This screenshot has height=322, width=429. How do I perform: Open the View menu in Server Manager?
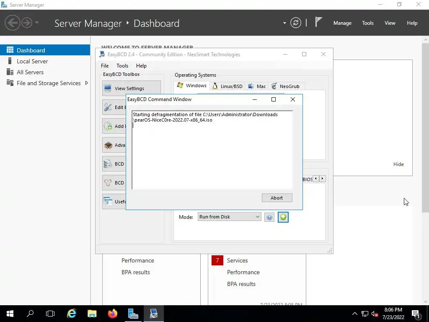click(x=390, y=23)
